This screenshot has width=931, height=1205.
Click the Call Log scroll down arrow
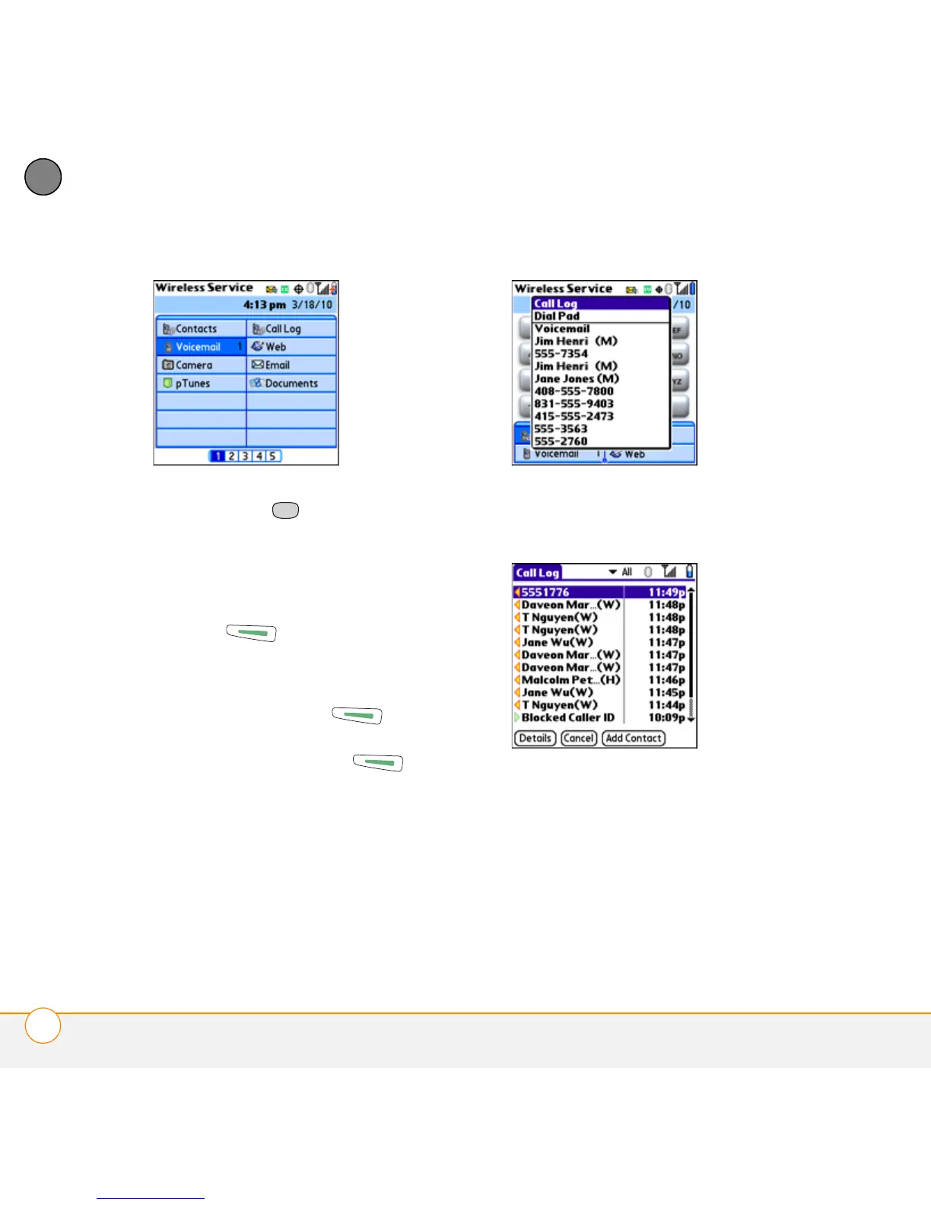(691, 719)
